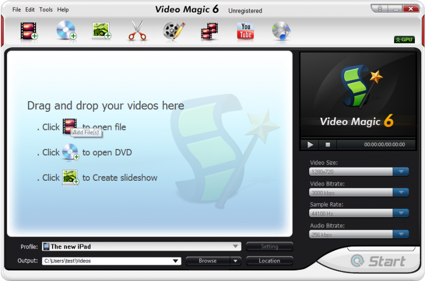Click the Location button
425x281 pixels.
click(269, 261)
